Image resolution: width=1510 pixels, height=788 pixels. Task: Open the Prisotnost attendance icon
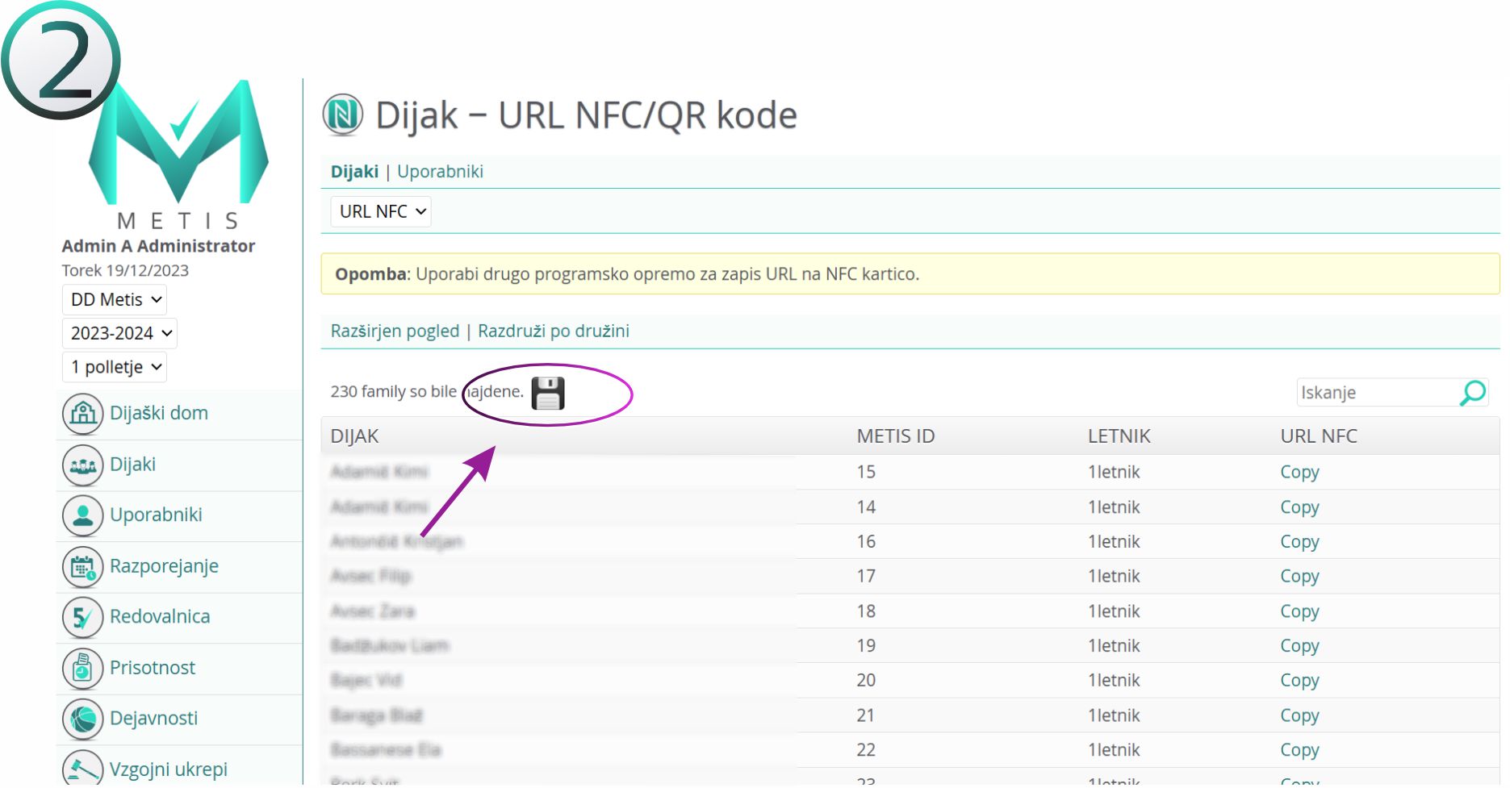coord(82,669)
